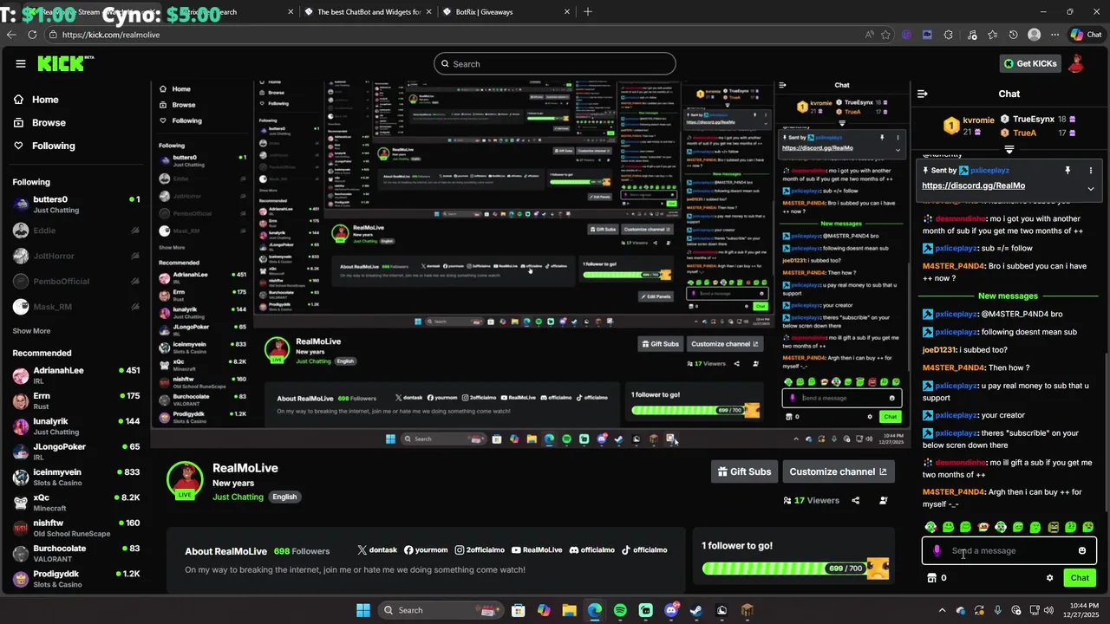This screenshot has height=624, width=1110.
Task: Click Get KICKs button
Action: 1030,63
